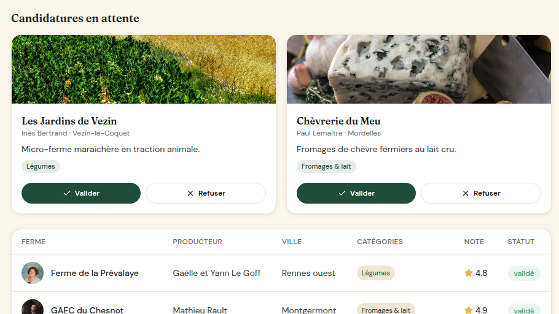The width and height of the screenshot is (559, 314).
Task: Sort table by the NOTE column header
Action: click(474, 242)
